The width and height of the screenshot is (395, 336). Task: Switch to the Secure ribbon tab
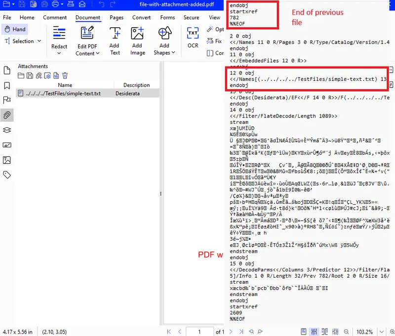tap(191, 17)
